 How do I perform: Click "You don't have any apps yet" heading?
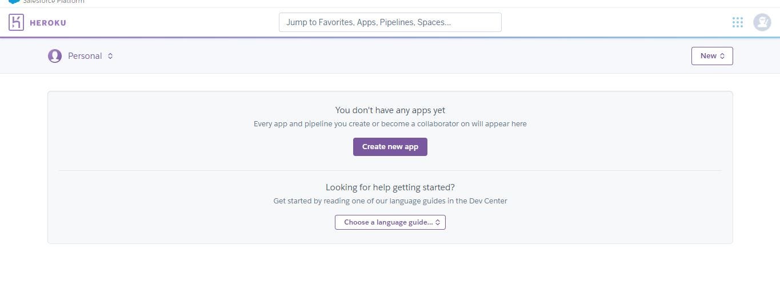pos(390,110)
